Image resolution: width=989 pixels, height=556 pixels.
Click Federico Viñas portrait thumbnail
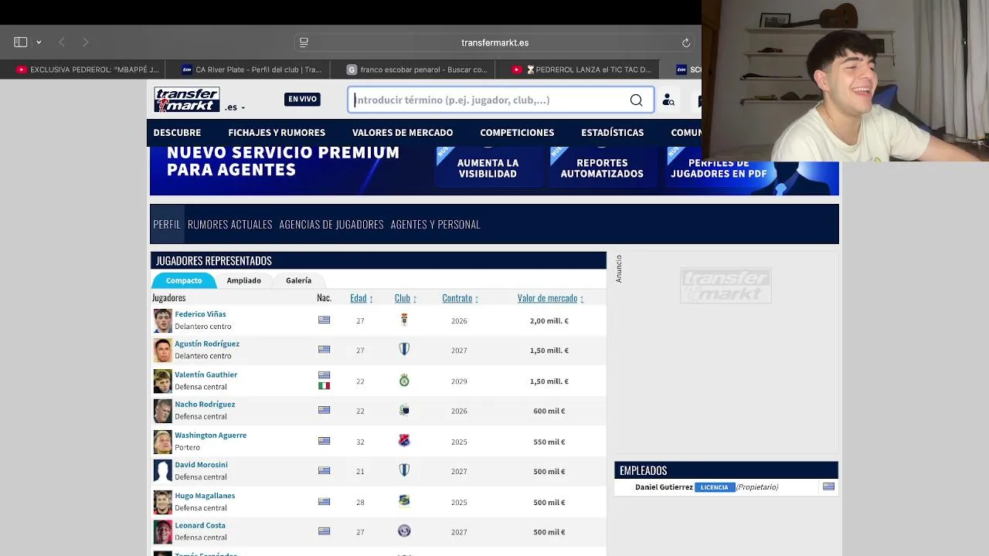coord(162,320)
